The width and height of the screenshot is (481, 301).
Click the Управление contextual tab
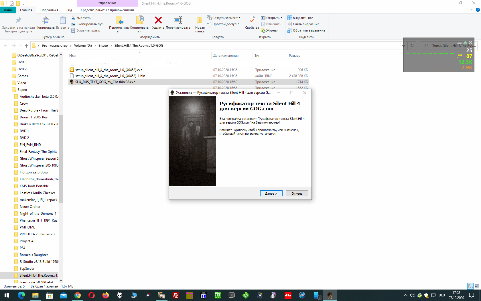pyautogui.click(x=107, y=3)
